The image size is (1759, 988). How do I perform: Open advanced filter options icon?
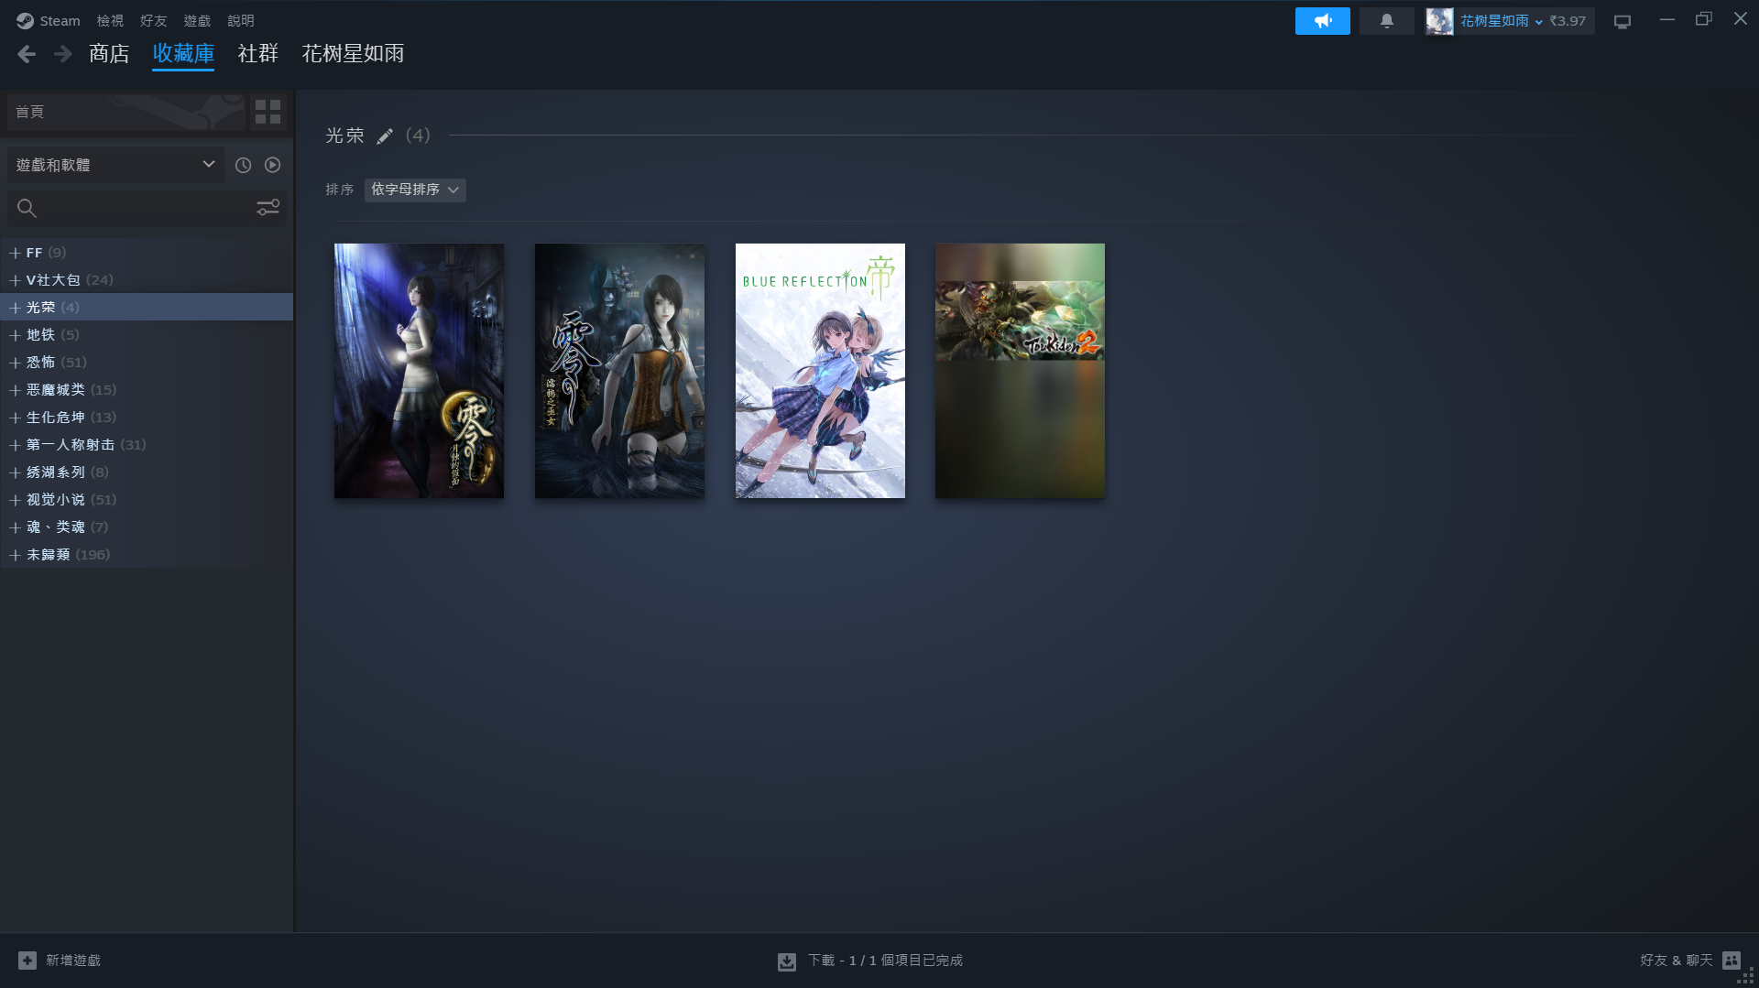[x=268, y=208]
